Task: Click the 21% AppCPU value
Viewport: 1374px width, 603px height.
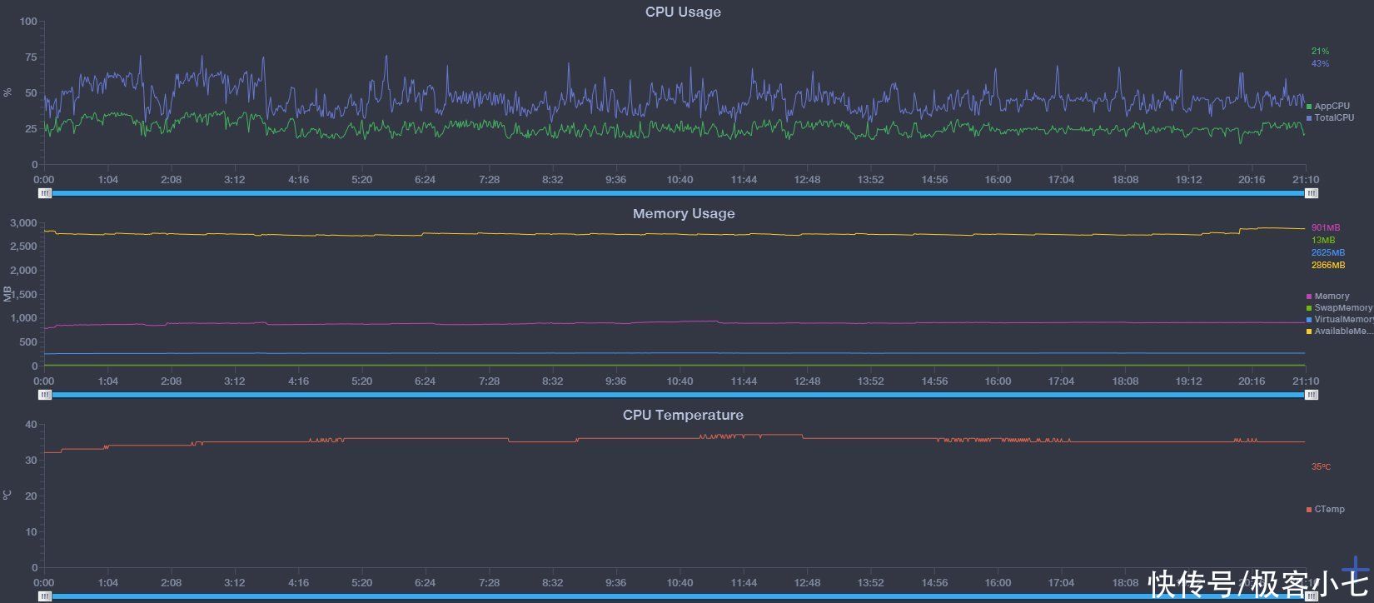Action: point(1320,52)
